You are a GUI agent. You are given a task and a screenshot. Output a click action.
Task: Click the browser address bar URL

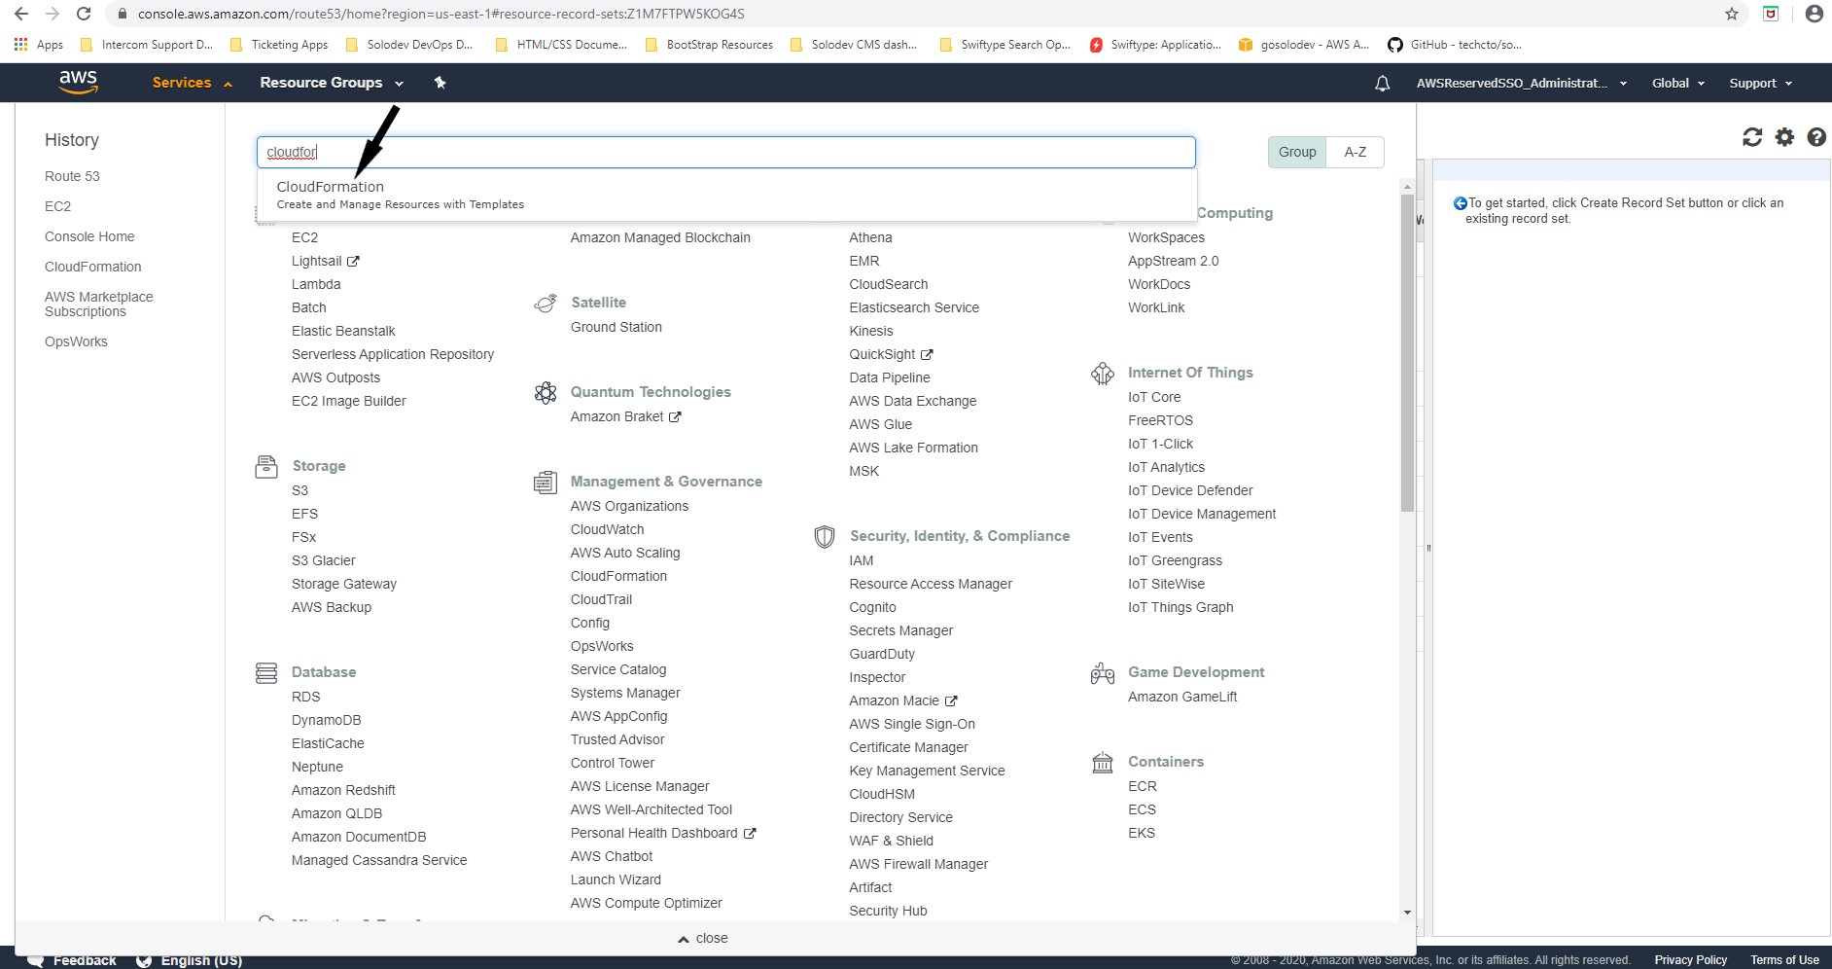(441, 14)
